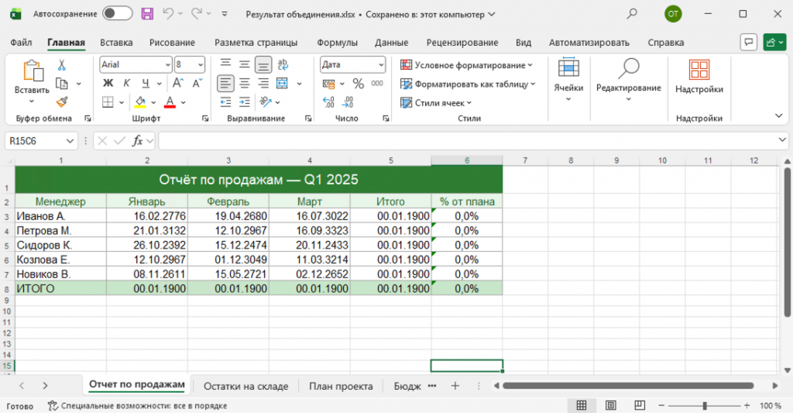793x413 pixels.
Task: Open the Разметка страницы tab
Action: [x=256, y=43]
